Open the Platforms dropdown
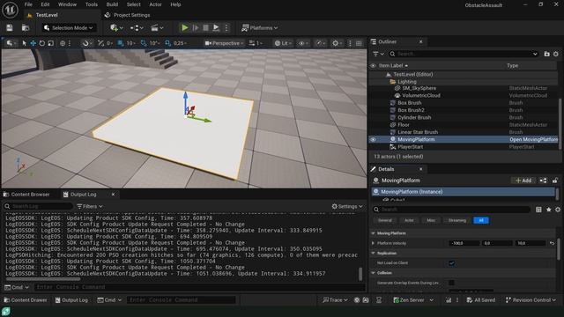Viewport: 564px width, 317px height. point(260,27)
